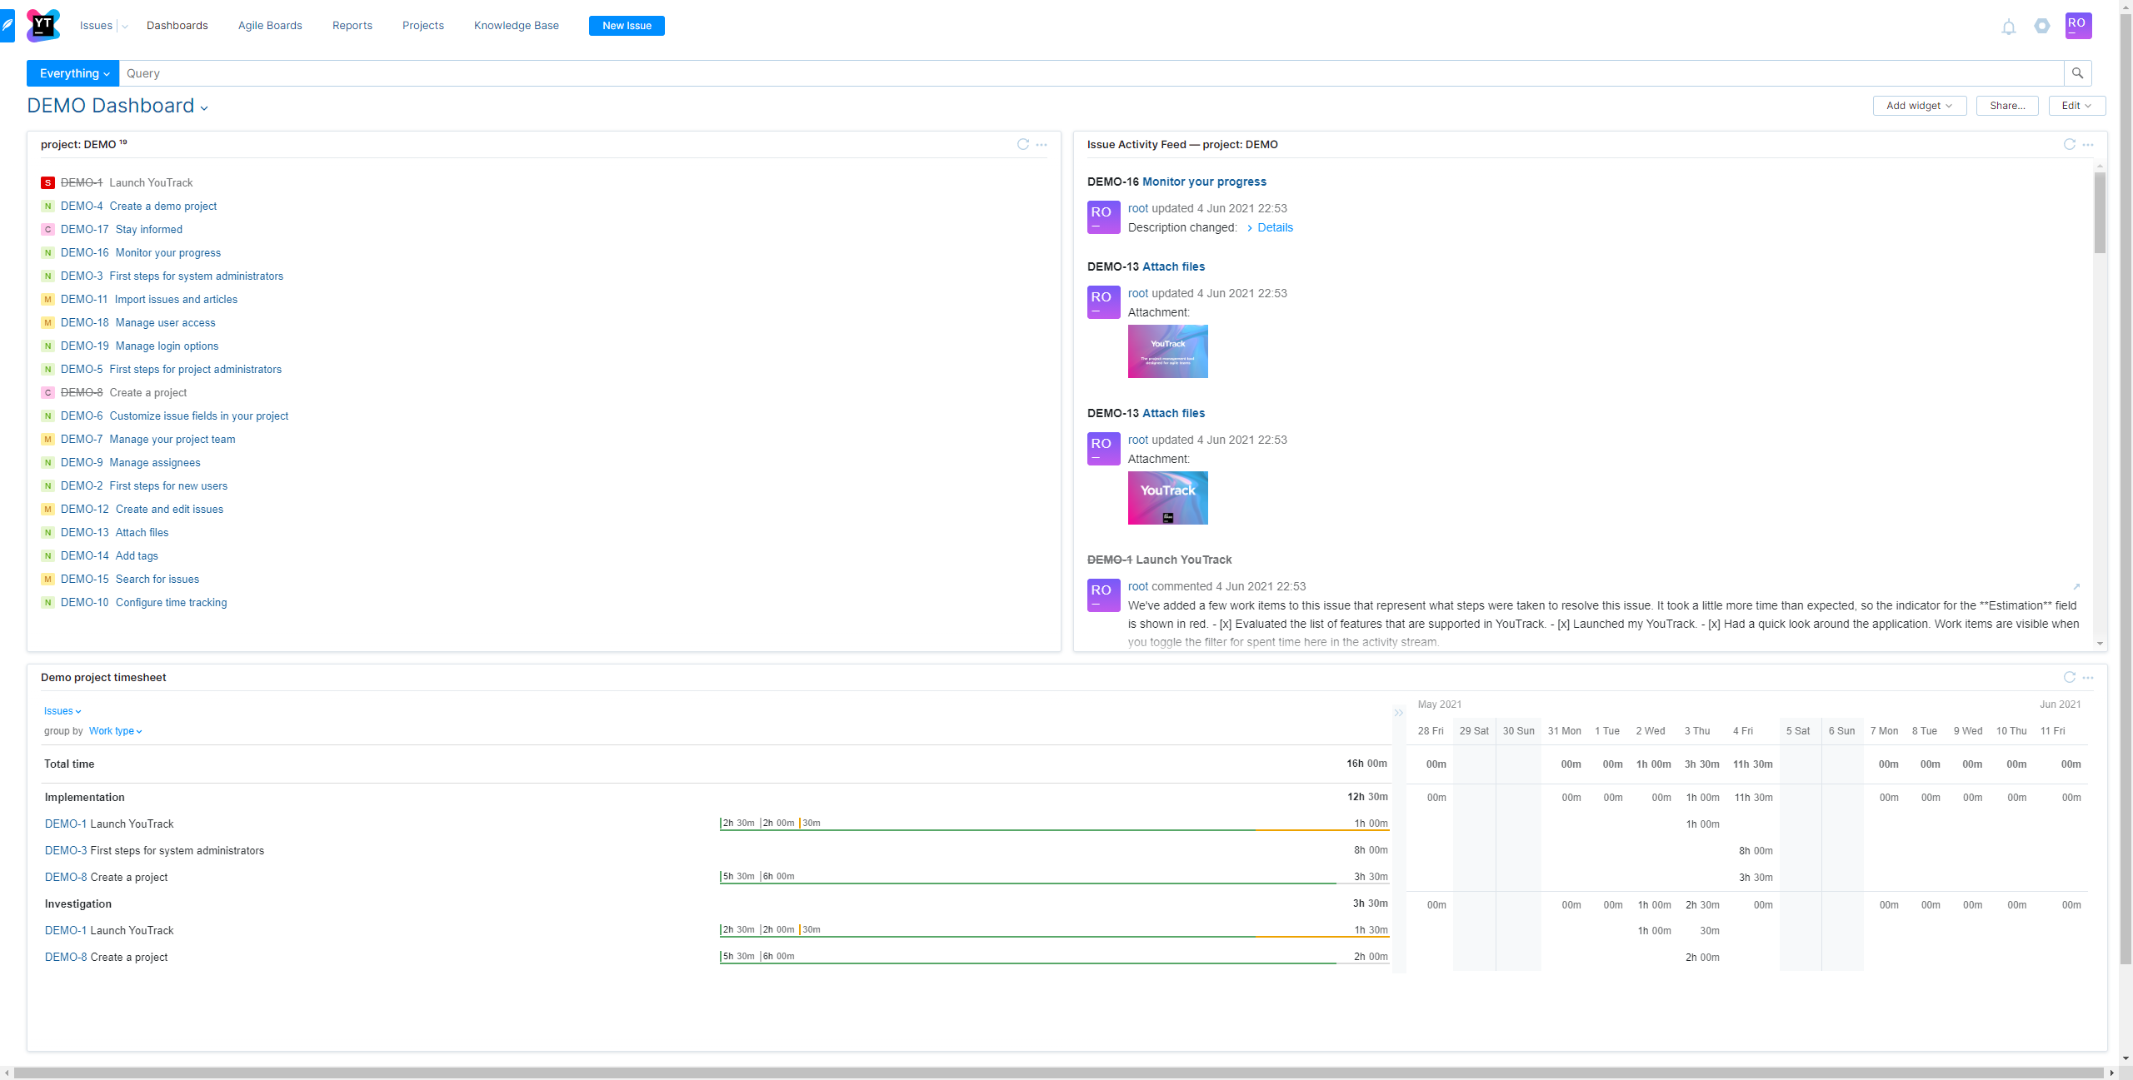Viewport: 2133px width, 1080px height.
Task: Open the notifications bell
Action: click(x=2009, y=27)
